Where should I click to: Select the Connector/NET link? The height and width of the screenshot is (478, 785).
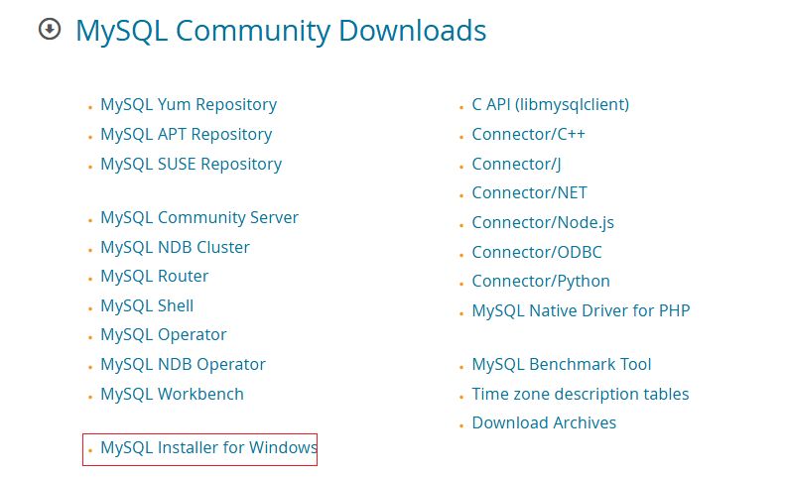tap(529, 192)
